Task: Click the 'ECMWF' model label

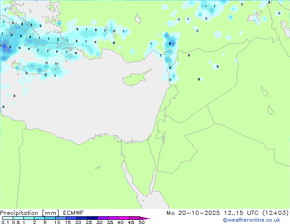Action: pos(73,213)
